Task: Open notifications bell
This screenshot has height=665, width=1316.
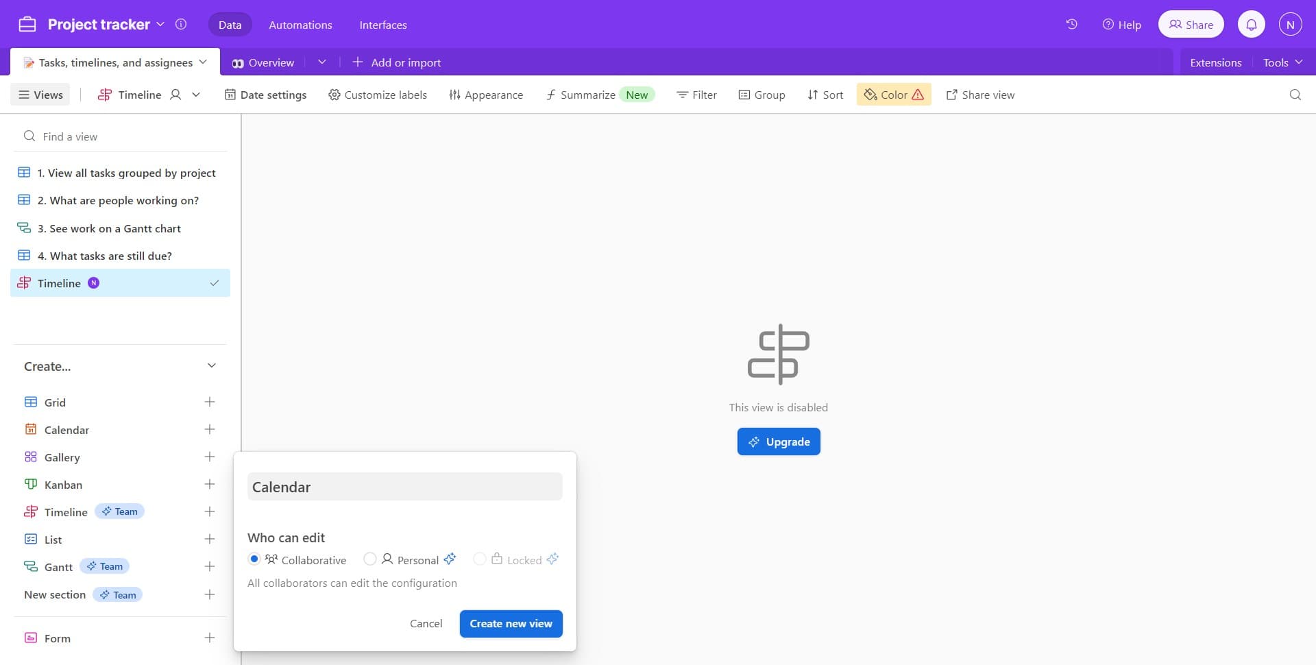Action: tap(1252, 23)
